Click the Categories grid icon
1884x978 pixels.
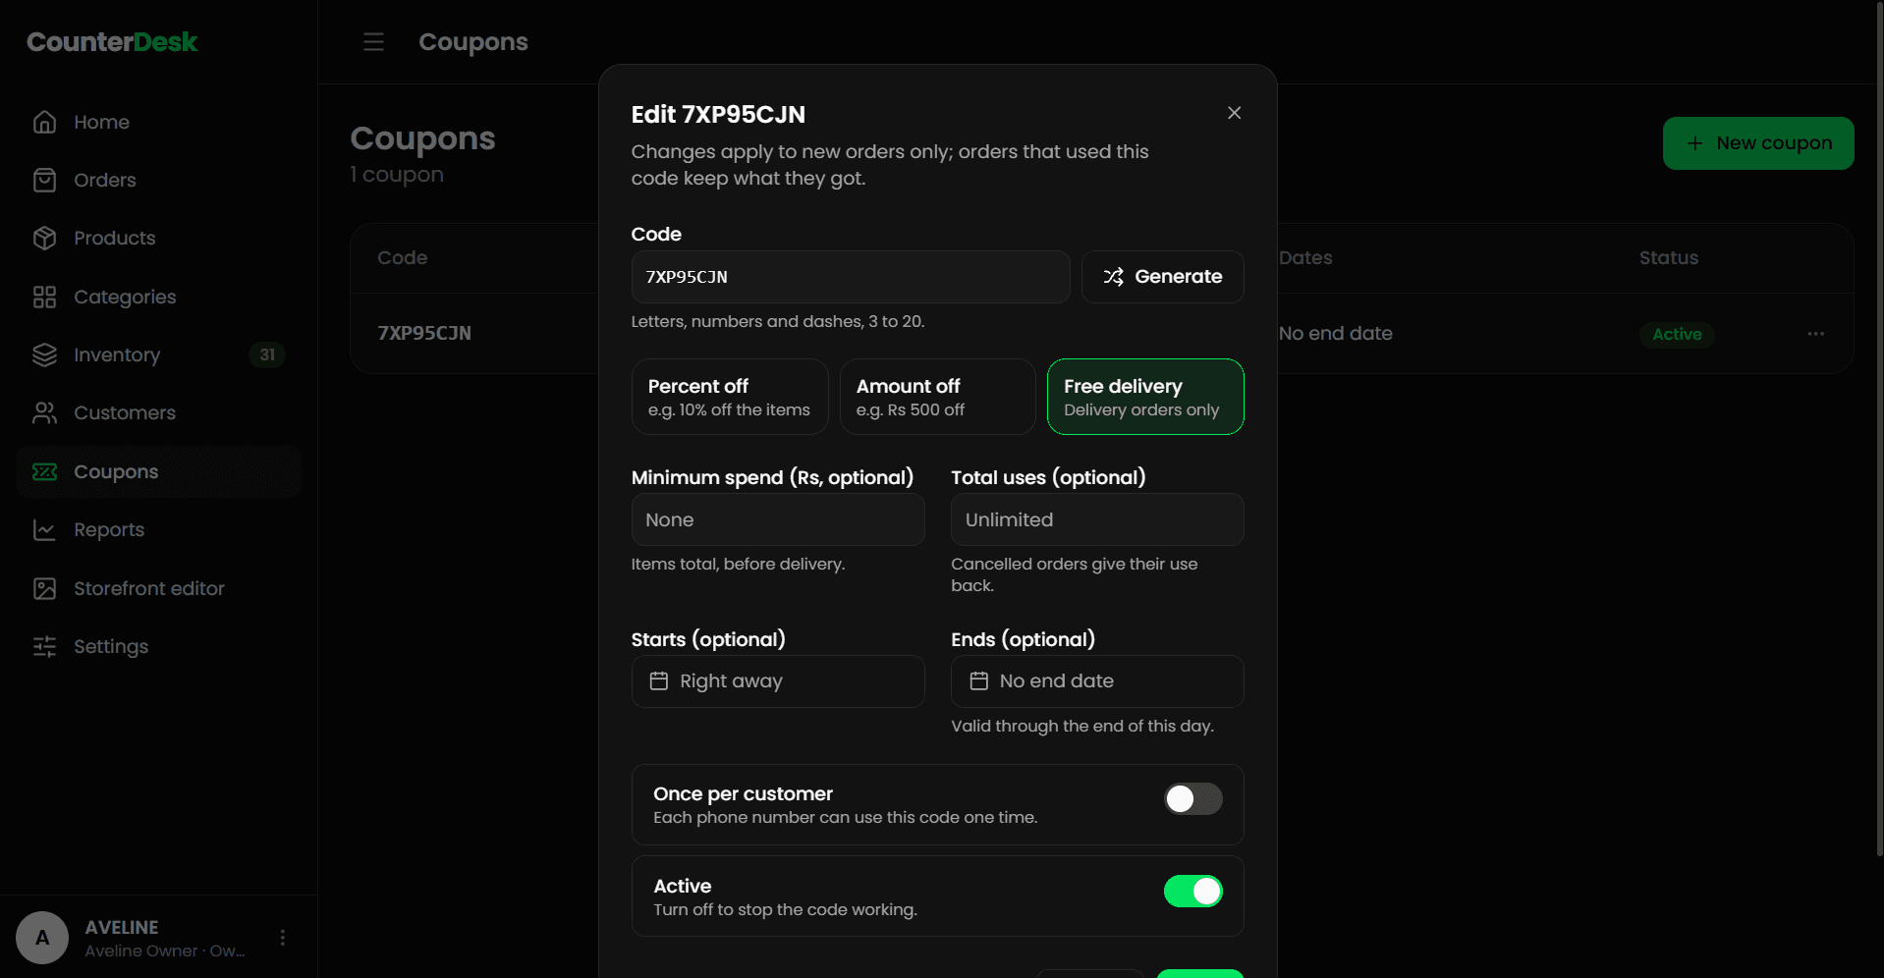point(44,297)
